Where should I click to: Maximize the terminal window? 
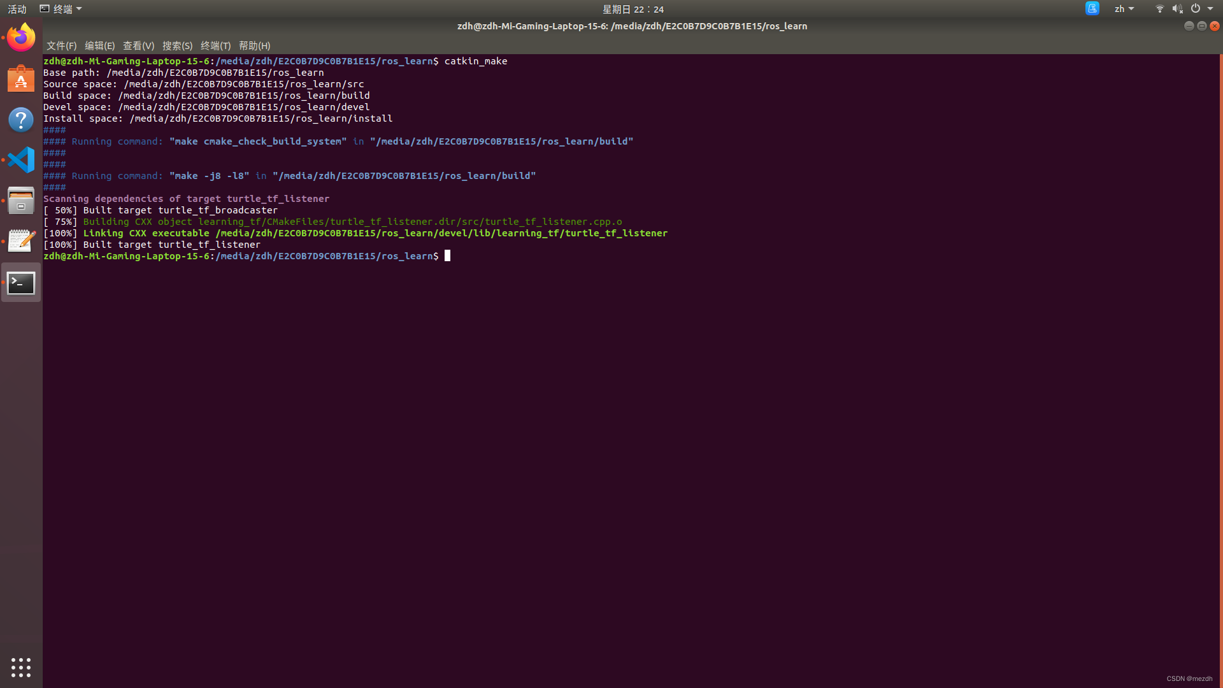tap(1202, 26)
